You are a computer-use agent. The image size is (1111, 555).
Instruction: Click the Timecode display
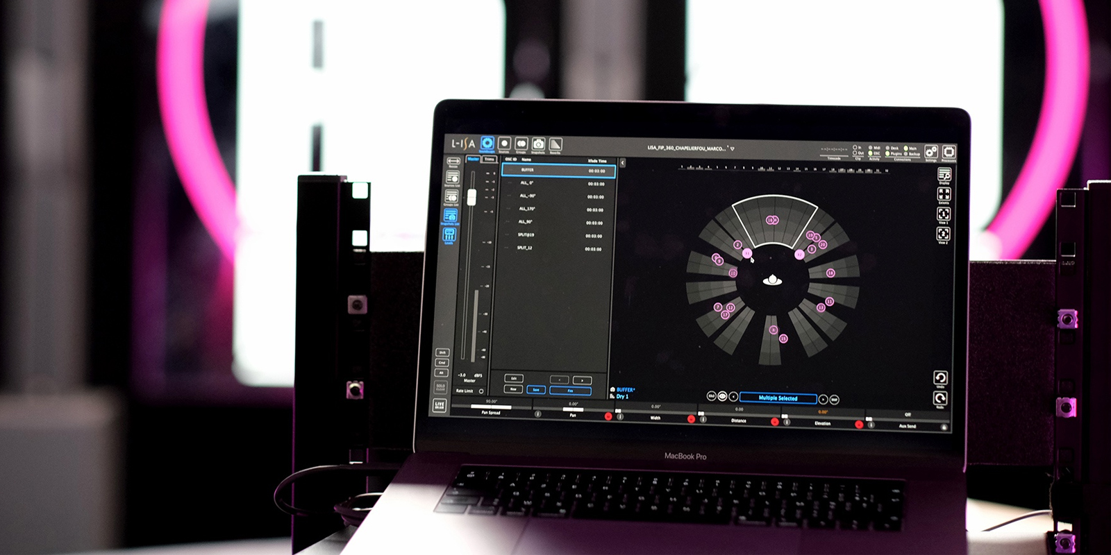coord(834,150)
